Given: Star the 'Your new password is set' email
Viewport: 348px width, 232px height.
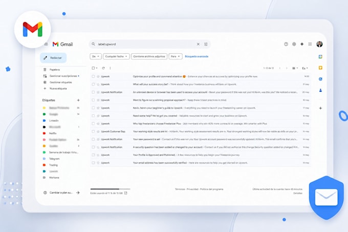Looking at the screenshot, I should coord(98,139).
